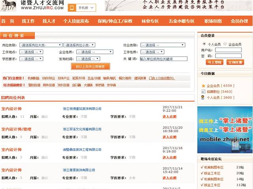Click the 枫桥镇 town link

click(100, 85)
